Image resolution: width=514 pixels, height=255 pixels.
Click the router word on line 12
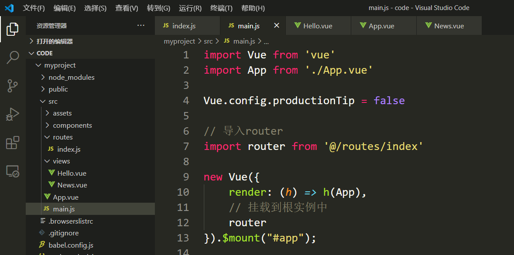point(247,223)
